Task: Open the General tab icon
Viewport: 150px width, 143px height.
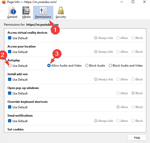Action: coord(12,13)
